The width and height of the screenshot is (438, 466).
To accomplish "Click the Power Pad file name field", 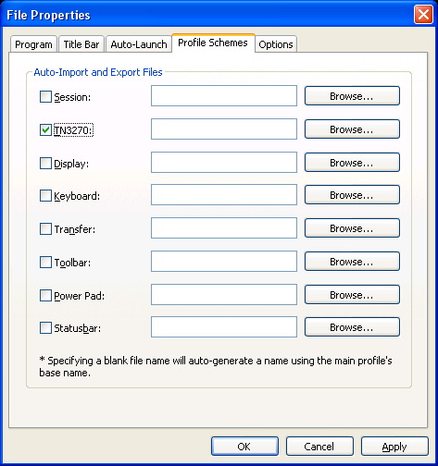I will 224,295.
